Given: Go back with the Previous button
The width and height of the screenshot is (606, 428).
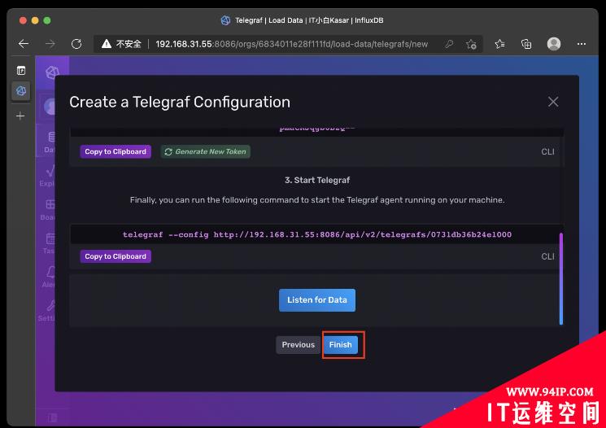Looking at the screenshot, I should pos(298,345).
